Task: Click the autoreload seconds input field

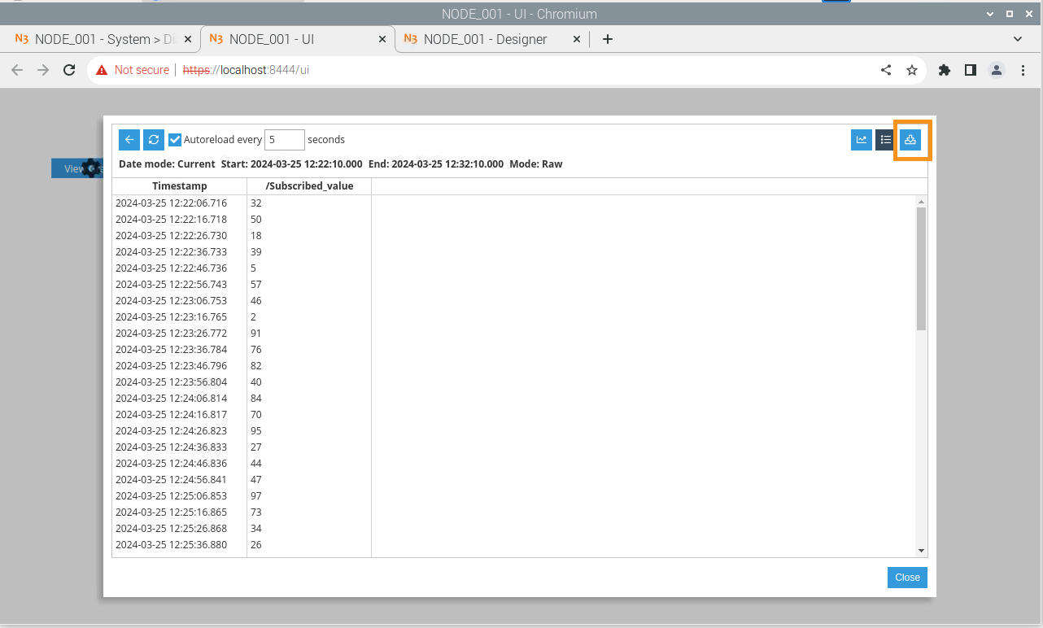Action: coord(285,140)
